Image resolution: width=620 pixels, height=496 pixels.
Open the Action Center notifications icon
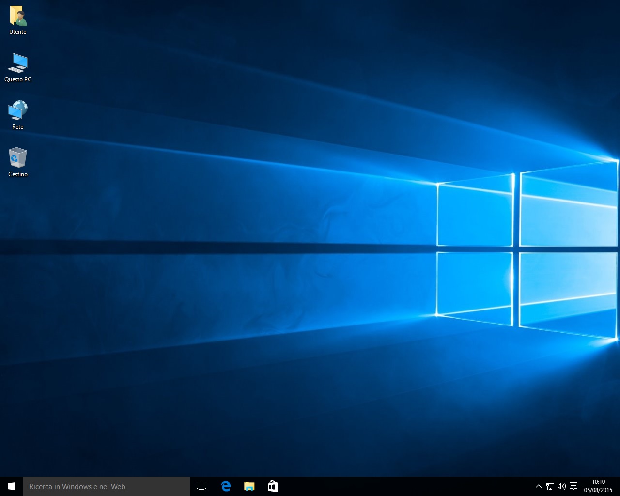pos(573,486)
